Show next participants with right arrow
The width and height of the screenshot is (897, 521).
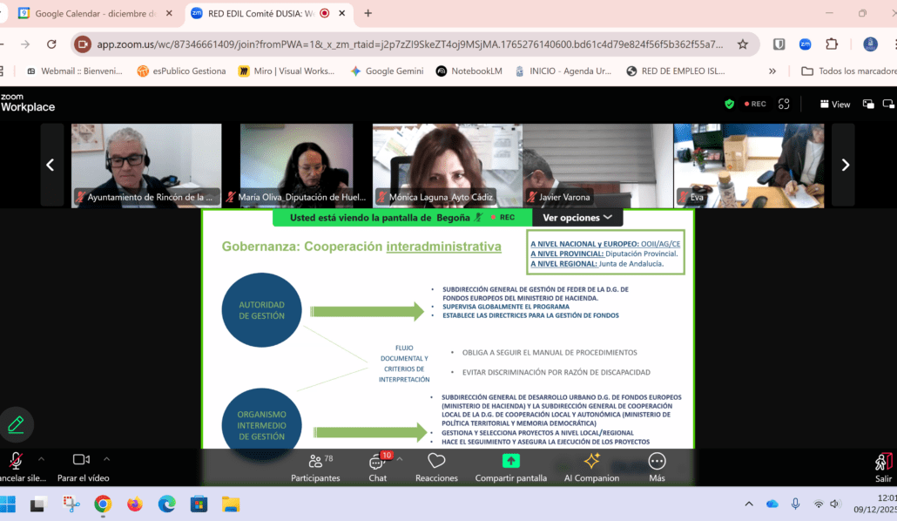coord(844,165)
